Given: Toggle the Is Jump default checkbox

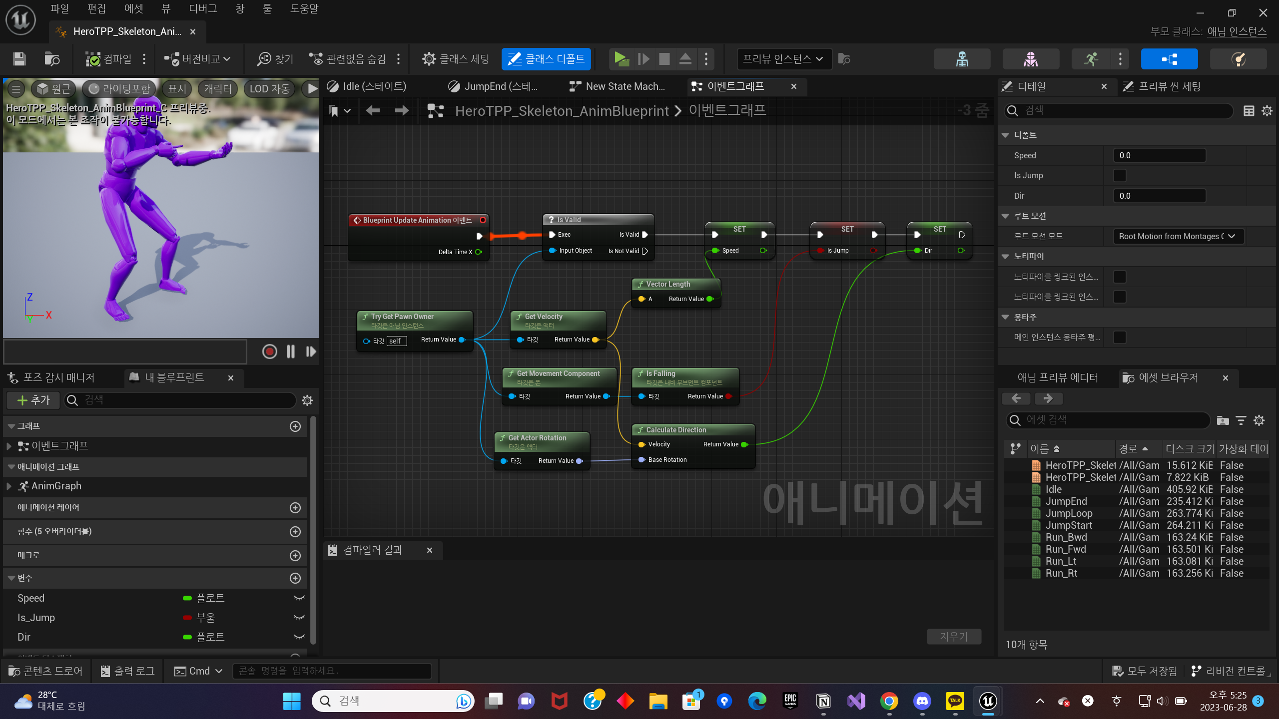Looking at the screenshot, I should point(1120,176).
